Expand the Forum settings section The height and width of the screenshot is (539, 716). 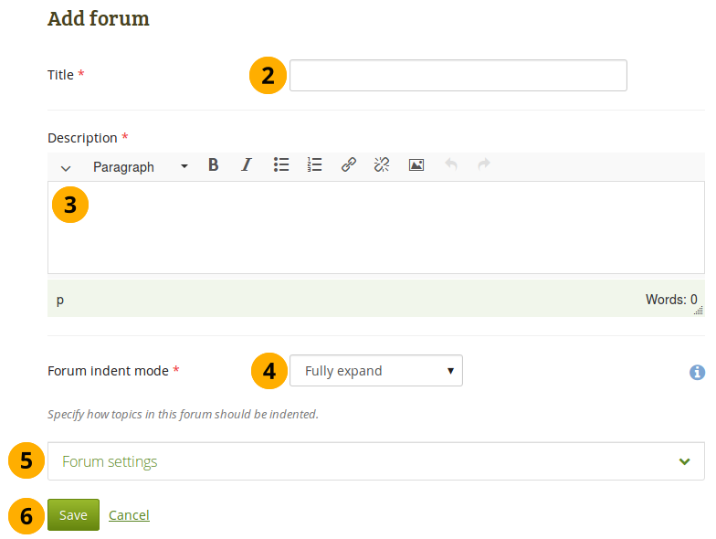pos(375,461)
